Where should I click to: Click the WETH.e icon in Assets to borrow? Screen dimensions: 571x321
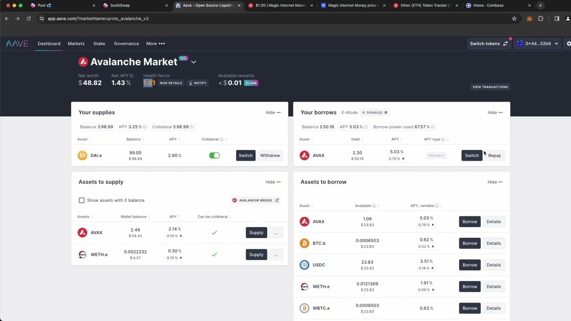tap(304, 287)
